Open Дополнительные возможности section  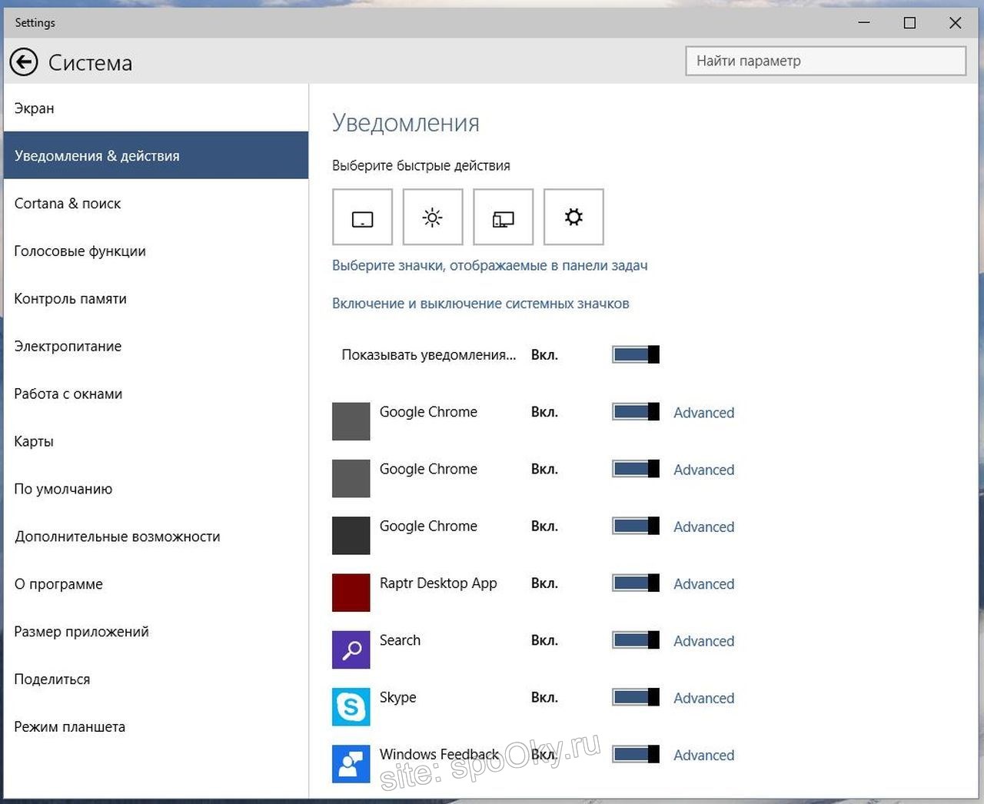156,537
